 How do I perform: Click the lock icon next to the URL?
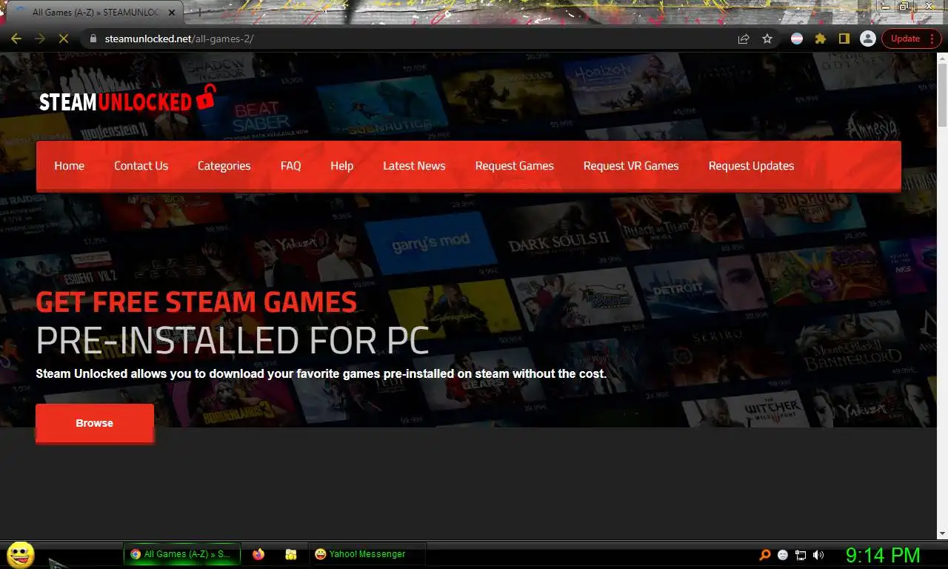93,39
